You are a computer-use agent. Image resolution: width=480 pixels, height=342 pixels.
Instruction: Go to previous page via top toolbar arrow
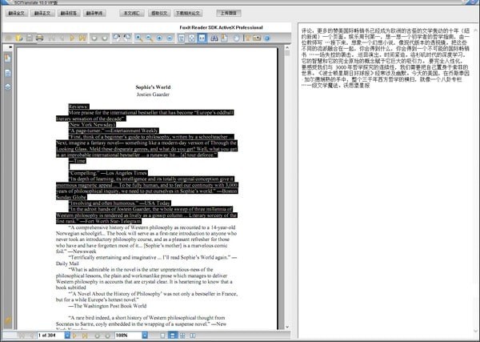62,38
